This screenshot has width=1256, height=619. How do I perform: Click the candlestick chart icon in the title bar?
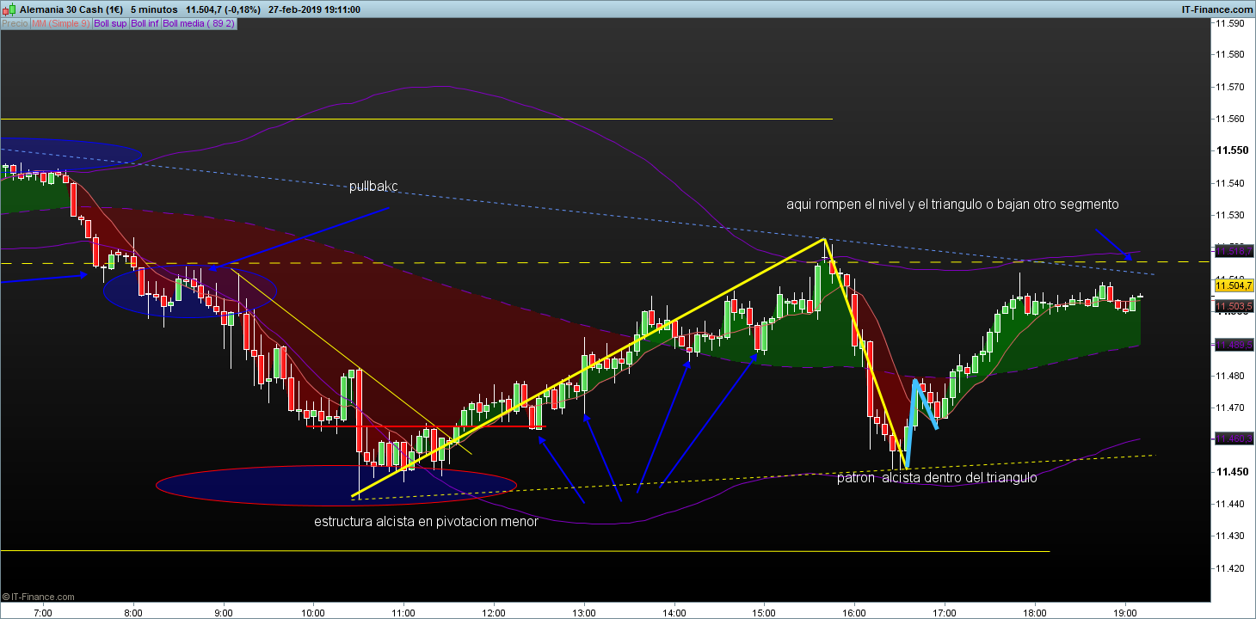click(x=9, y=9)
